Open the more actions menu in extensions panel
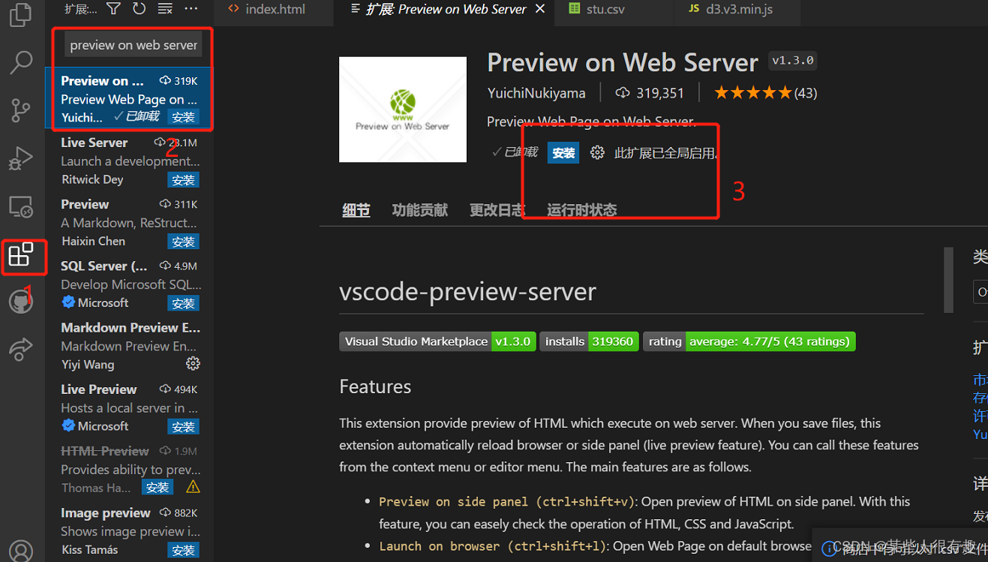Image resolution: width=988 pixels, height=562 pixels. 191,8
